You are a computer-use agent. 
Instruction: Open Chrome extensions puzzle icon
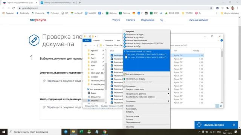pyautogui.click(x=227, y=8)
